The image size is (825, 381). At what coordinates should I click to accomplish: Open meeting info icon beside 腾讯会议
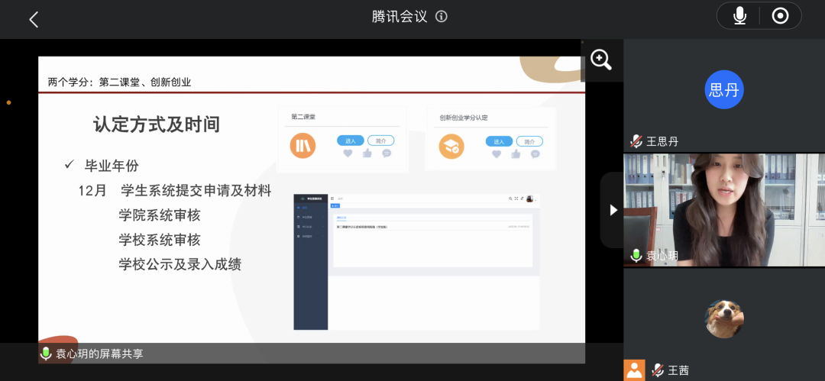tap(442, 17)
